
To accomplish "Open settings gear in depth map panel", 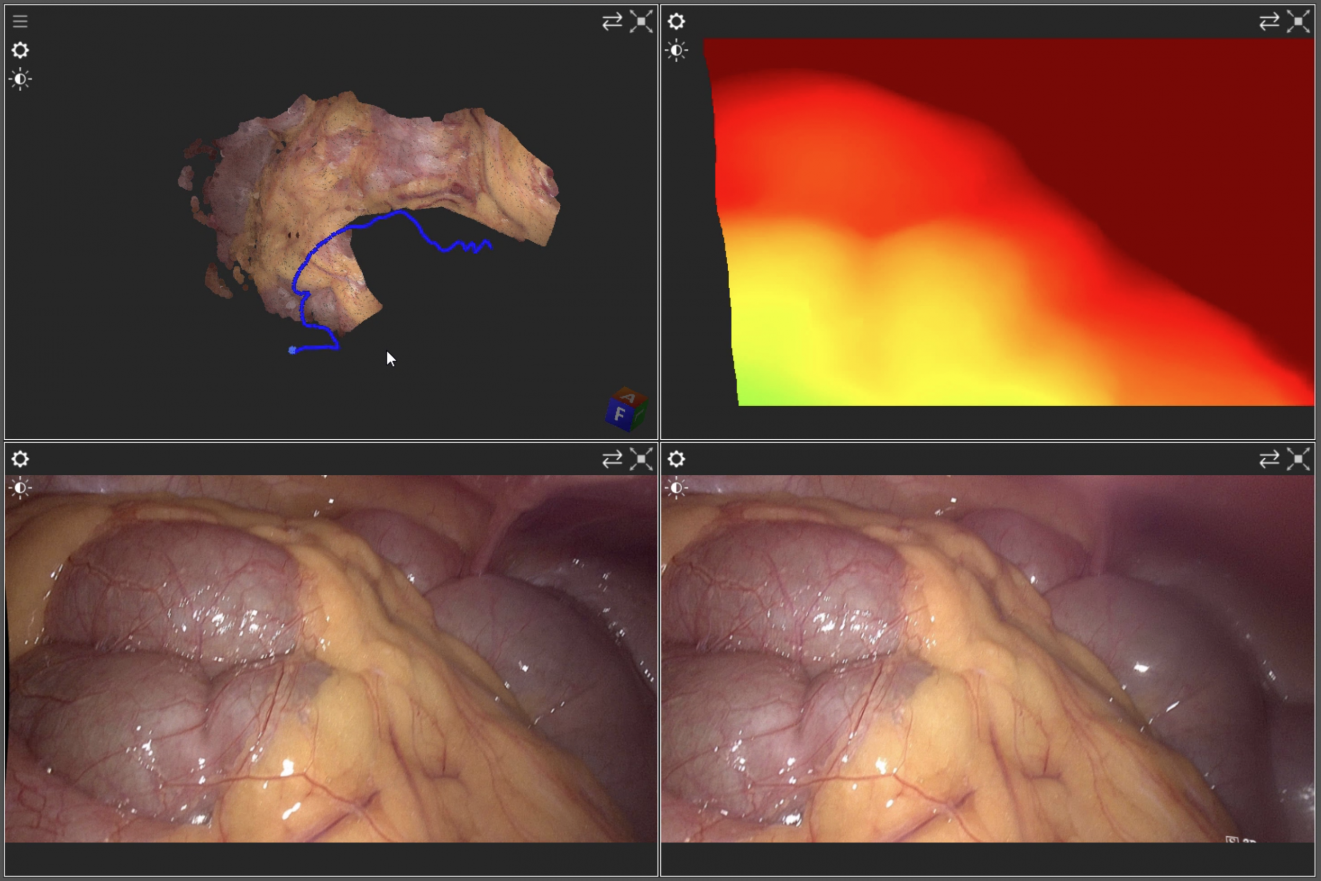I will [676, 22].
